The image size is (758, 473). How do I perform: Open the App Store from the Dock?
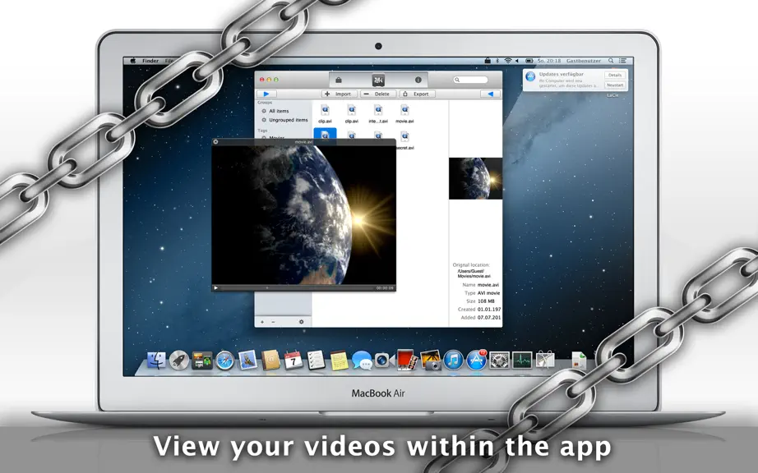(476, 360)
